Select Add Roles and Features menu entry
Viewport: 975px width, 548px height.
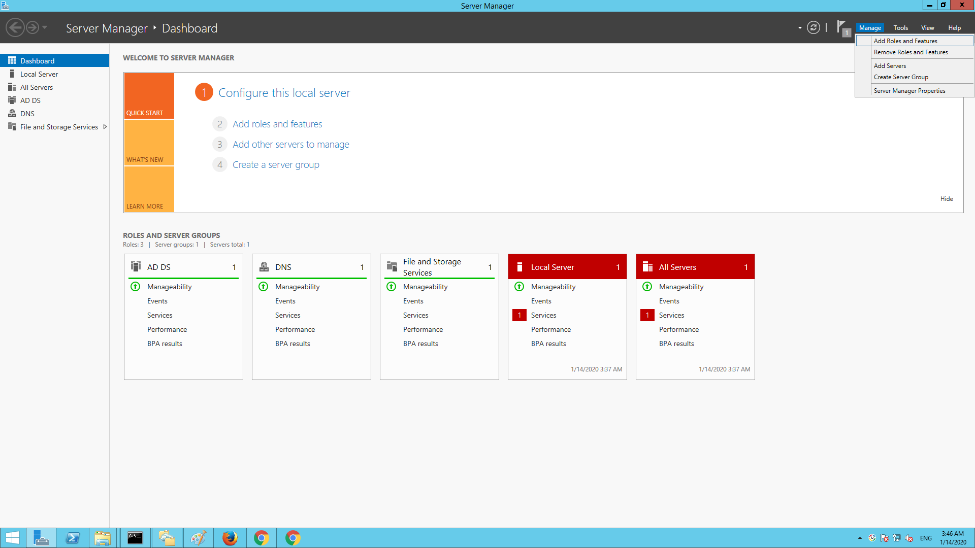click(x=905, y=41)
